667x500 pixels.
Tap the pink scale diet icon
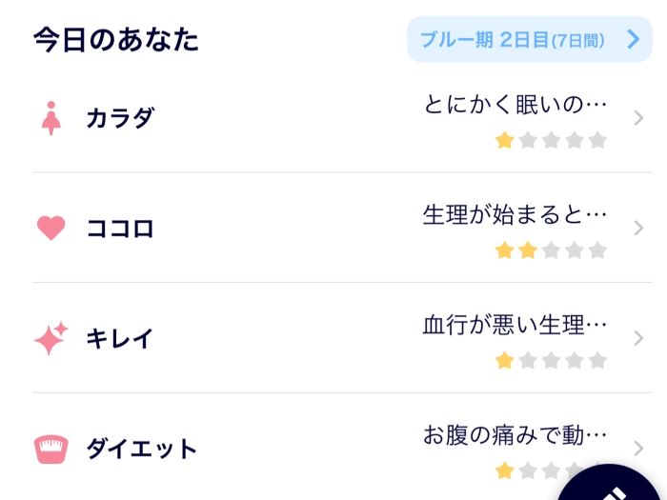51,449
